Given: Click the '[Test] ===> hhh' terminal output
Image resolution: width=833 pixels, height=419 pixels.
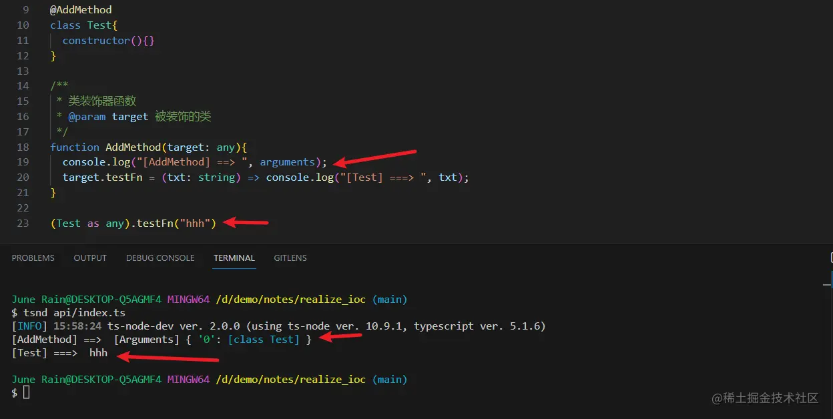Looking at the screenshot, I should 59,353.
